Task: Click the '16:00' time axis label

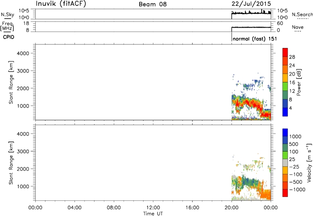Action: (192, 208)
